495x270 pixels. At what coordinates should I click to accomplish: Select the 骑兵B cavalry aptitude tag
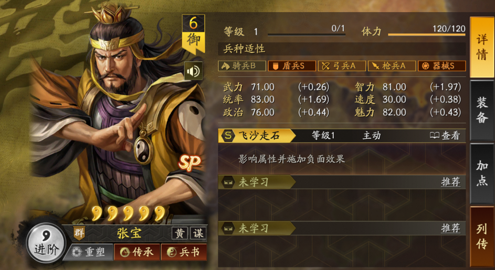tap(242, 66)
